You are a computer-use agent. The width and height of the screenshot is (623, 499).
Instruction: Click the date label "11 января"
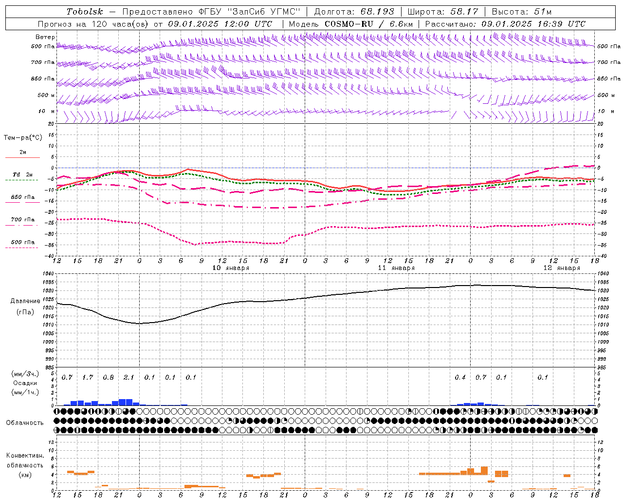[x=397, y=268]
